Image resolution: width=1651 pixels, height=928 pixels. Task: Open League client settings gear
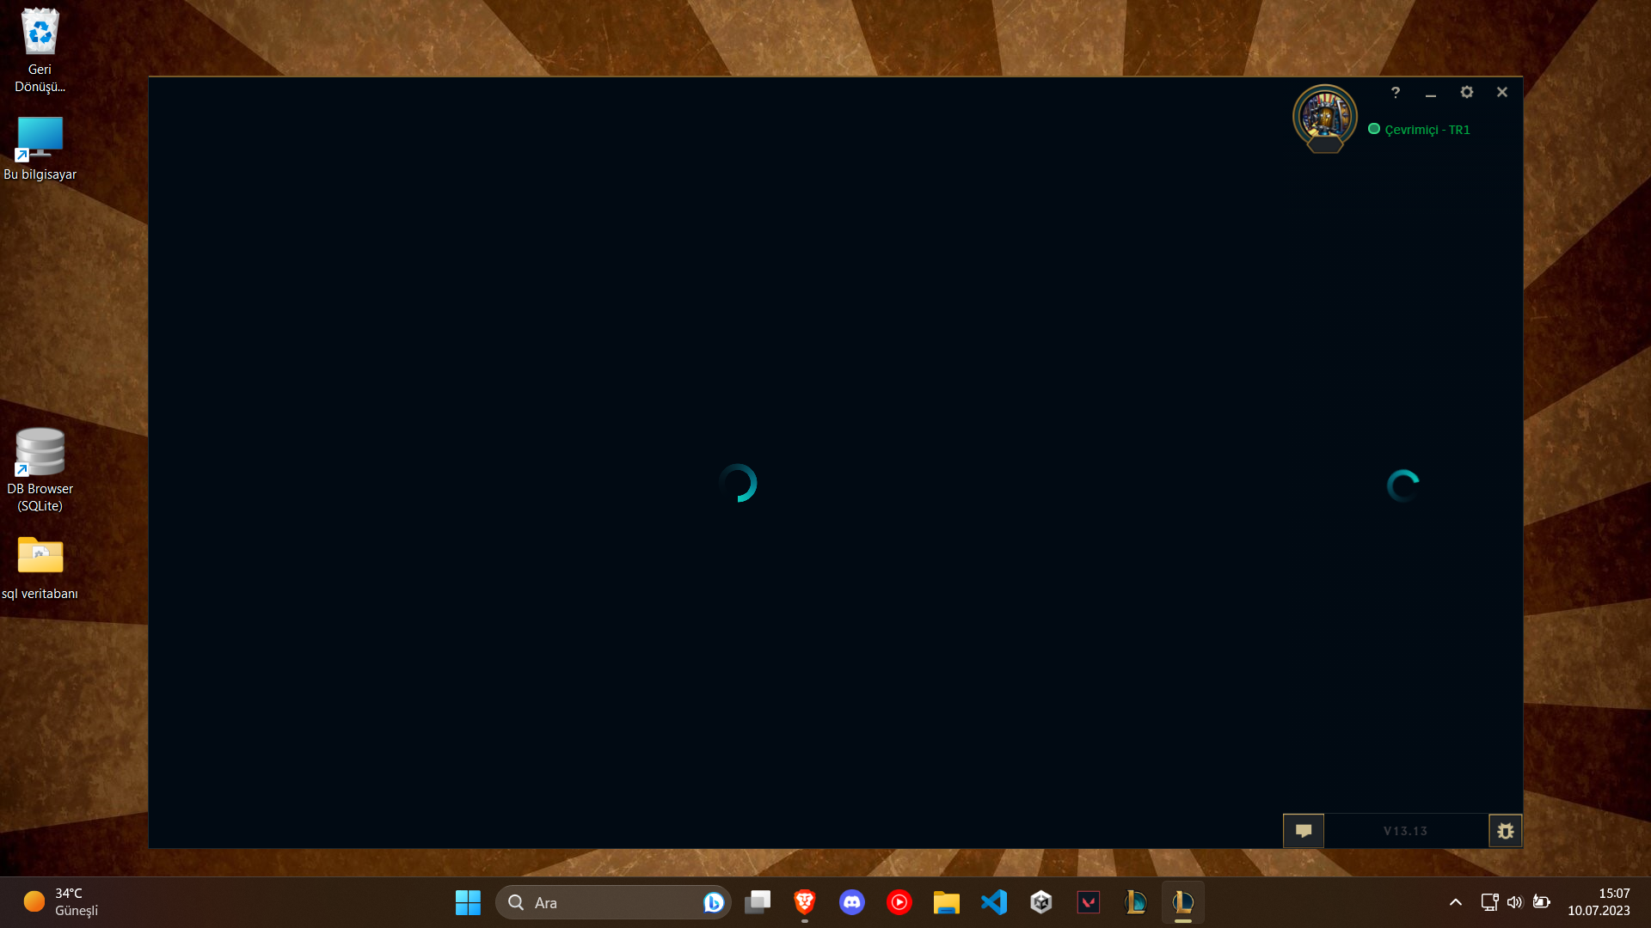1467,92
